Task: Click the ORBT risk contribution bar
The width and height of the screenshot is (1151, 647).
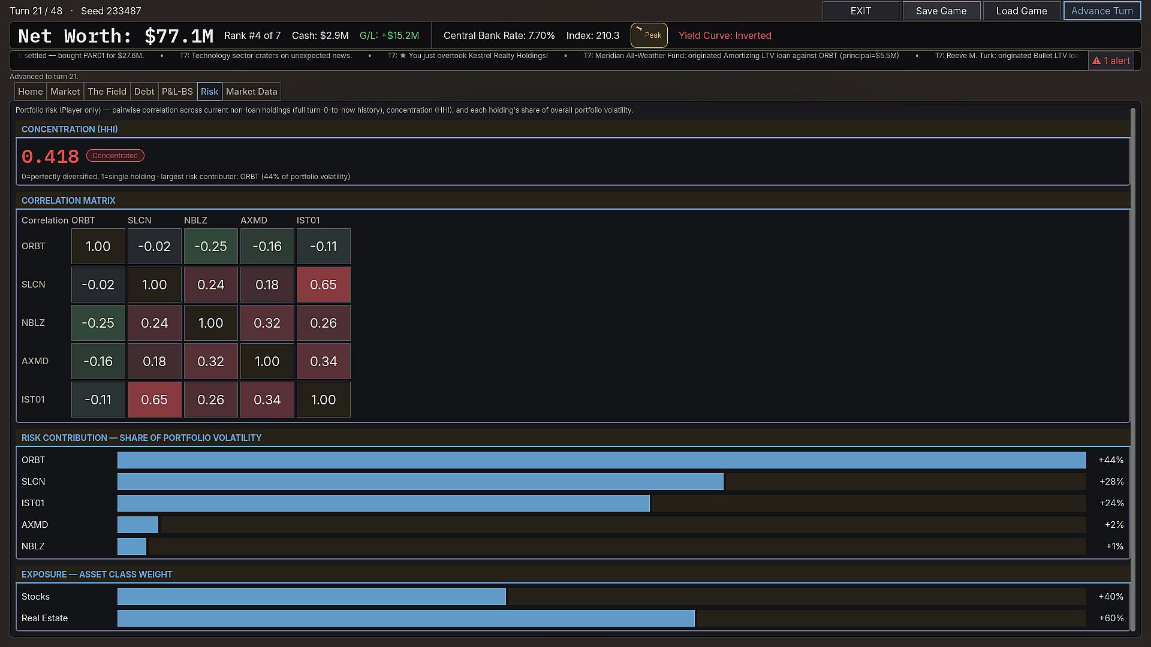Action: pos(601,460)
